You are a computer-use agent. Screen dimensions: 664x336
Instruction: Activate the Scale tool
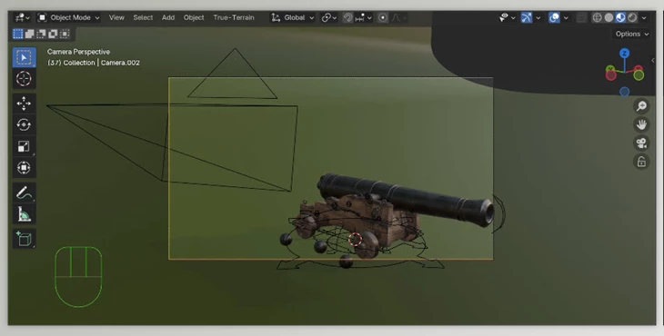coord(25,146)
